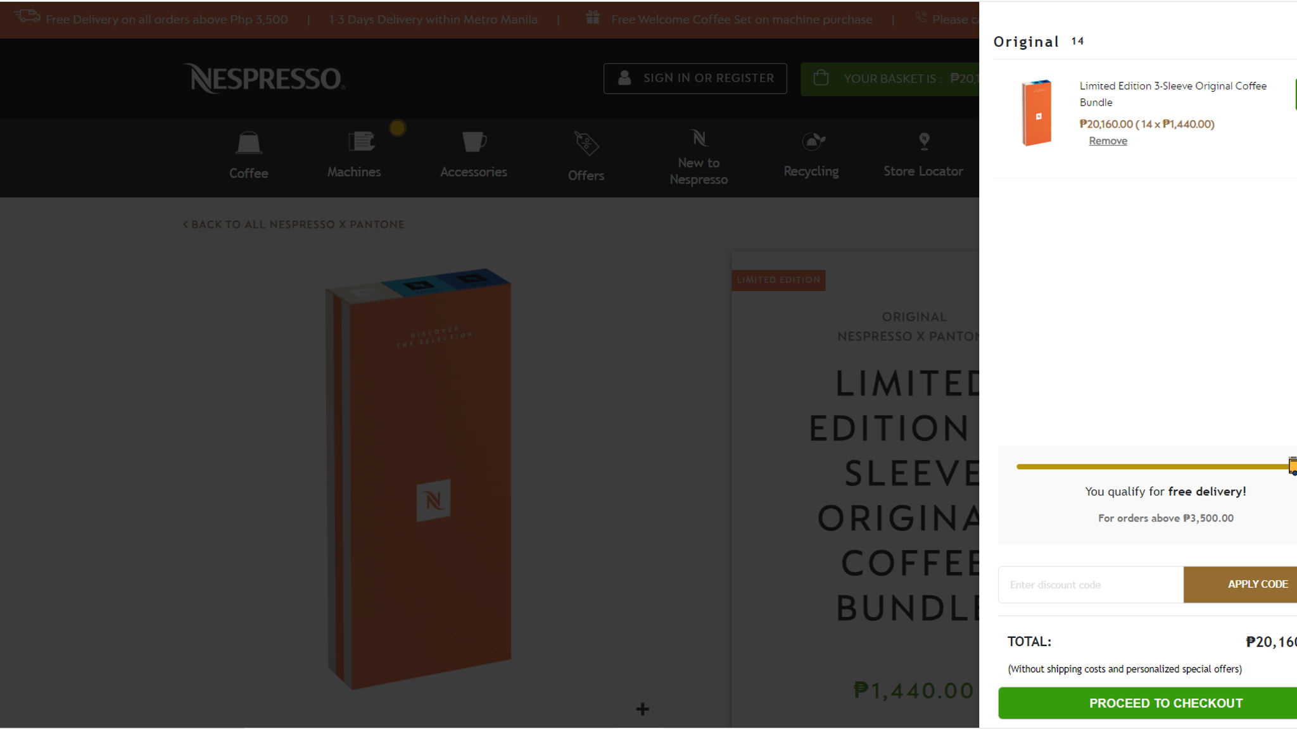Click the Coffee navigation menu tab
The image size is (1297, 729).
click(250, 156)
